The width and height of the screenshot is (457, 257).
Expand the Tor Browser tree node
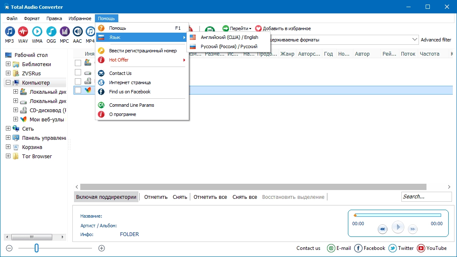click(x=8, y=156)
